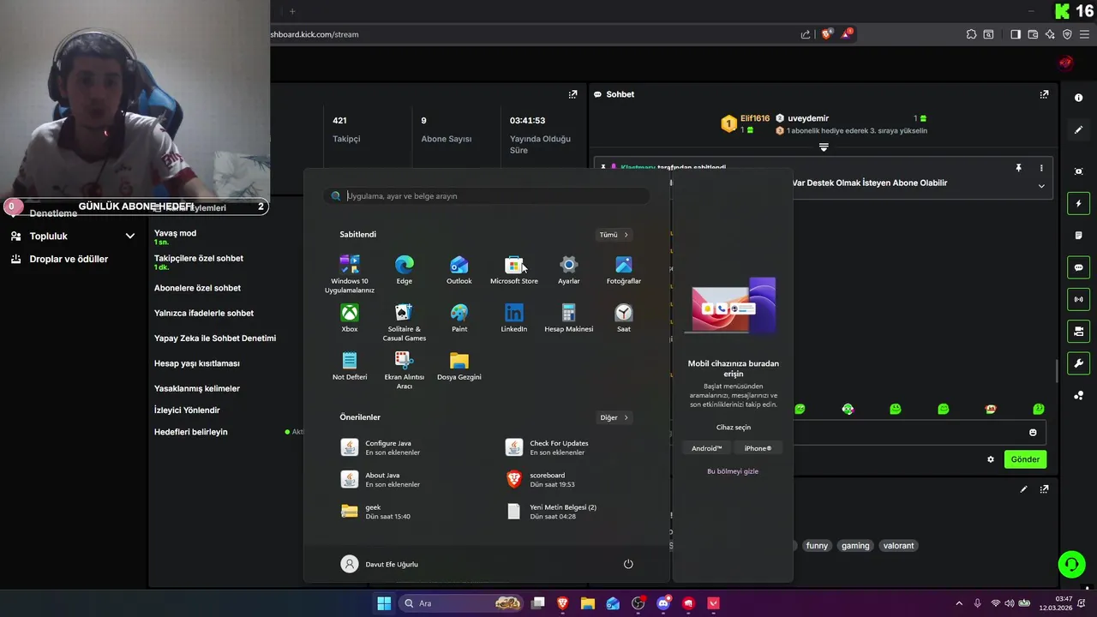This screenshot has width=1097, height=617.
Task: Click the pin icon on pinned message
Action: pyautogui.click(x=1019, y=168)
